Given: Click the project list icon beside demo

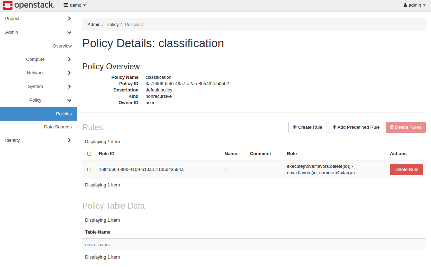Looking at the screenshot, I should click(66, 5).
